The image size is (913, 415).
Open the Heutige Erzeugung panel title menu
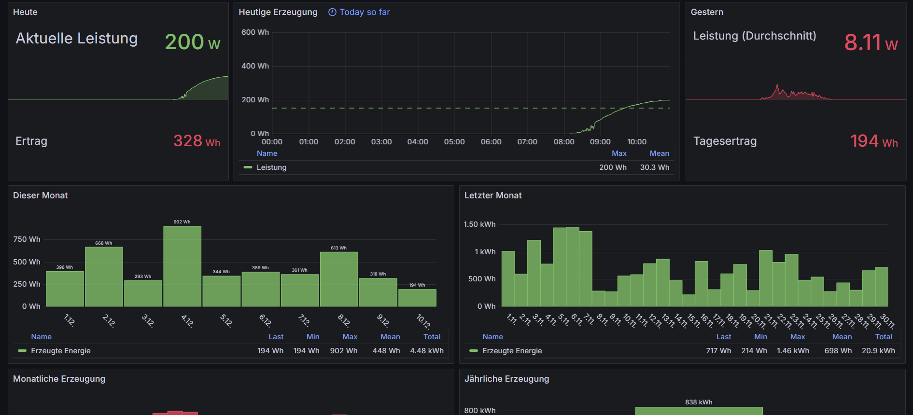(278, 12)
